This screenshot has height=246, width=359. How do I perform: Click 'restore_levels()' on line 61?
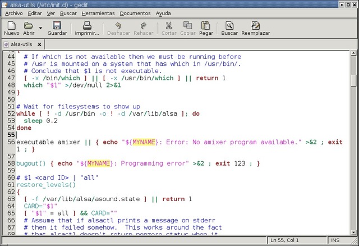[46, 185]
